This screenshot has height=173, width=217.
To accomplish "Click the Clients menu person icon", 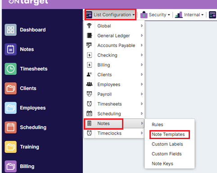I will point(89,75).
